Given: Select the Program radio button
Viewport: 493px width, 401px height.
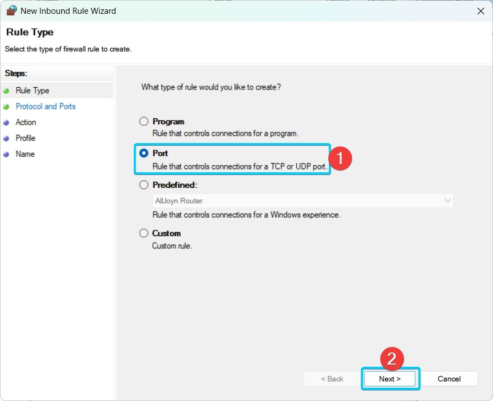Looking at the screenshot, I should click(x=144, y=122).
